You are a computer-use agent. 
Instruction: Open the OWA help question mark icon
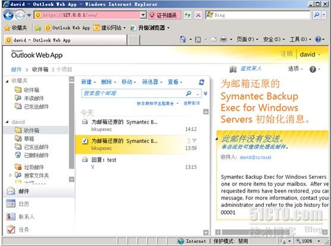click(313, 70)
